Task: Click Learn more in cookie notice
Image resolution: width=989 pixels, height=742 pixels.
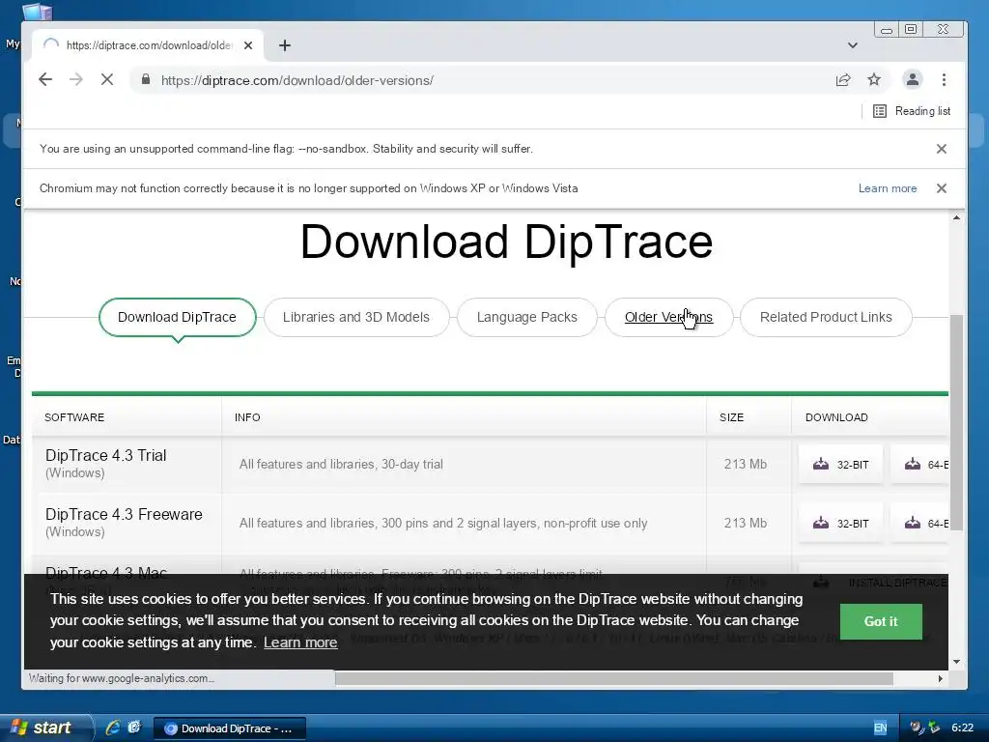Action: (300, 642)
